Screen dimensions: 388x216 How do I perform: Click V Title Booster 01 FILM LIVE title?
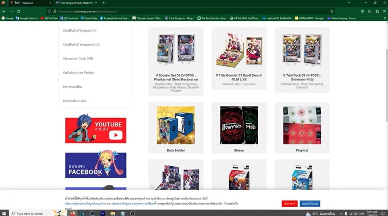pyautogui.click(x=239, y=77)
